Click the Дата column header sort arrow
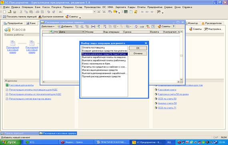 click(x=83, y=32)
